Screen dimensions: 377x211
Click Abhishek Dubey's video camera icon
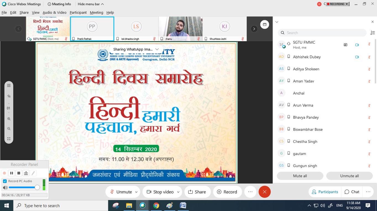point(357,57)
